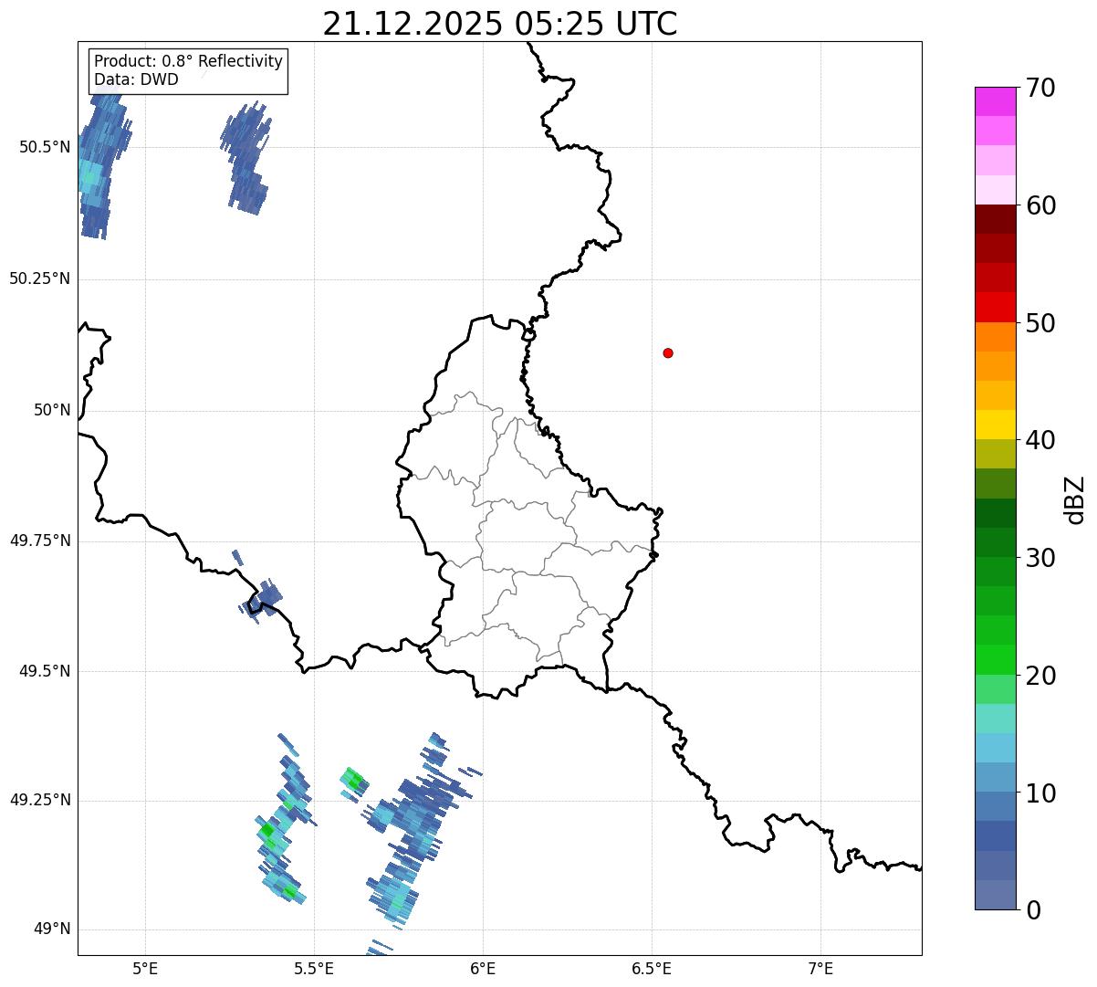Click the "49.75°N" latitude label
This screenshot has width=1097, height=987.
pyautogui.click(x=39, y=541)
